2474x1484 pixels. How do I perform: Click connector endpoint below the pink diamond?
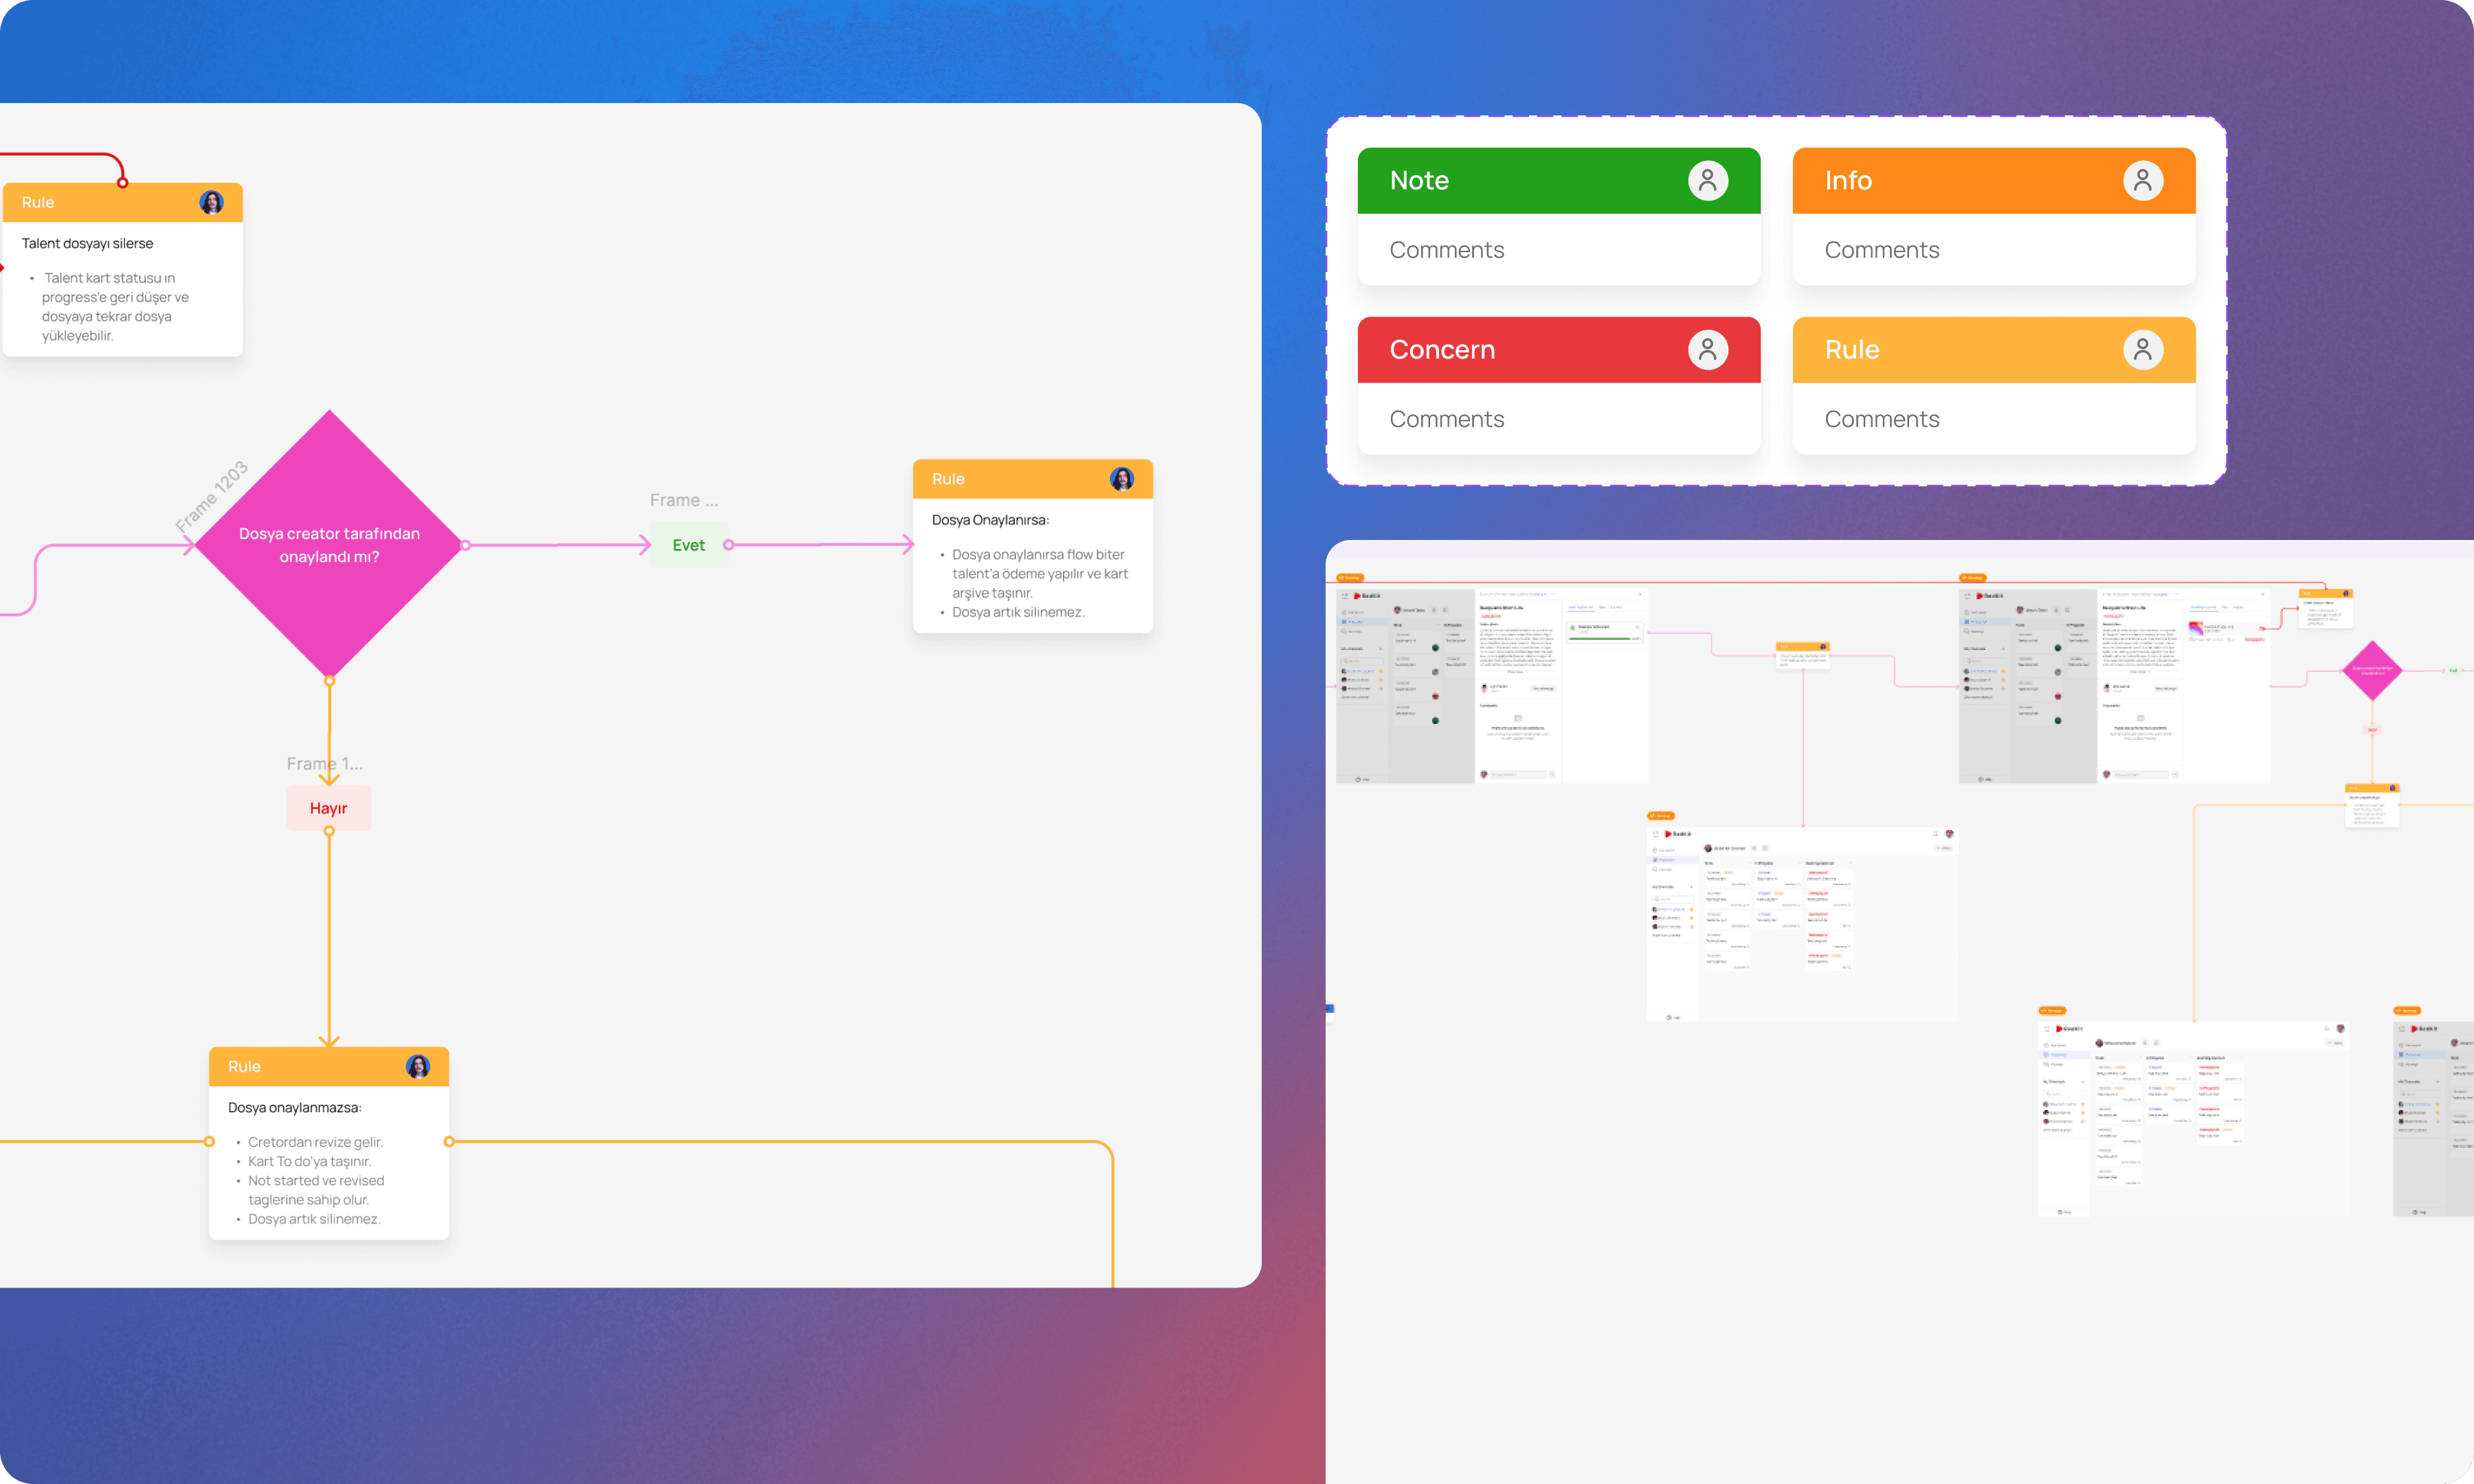click(329, 681)
